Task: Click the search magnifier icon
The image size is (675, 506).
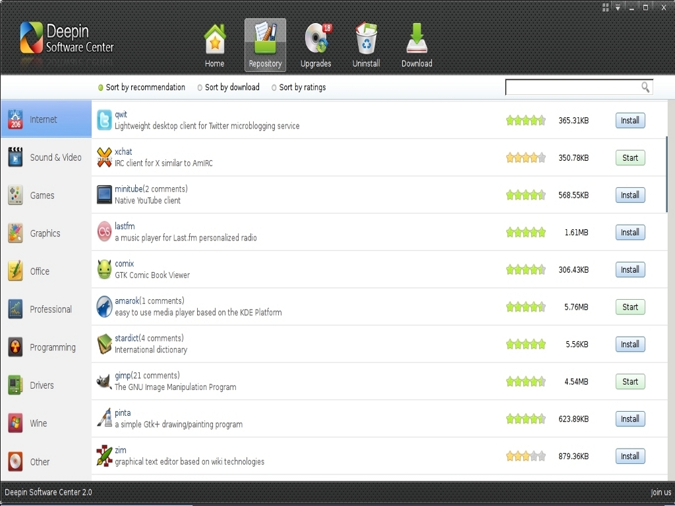Action: click(x=645, y=88)
